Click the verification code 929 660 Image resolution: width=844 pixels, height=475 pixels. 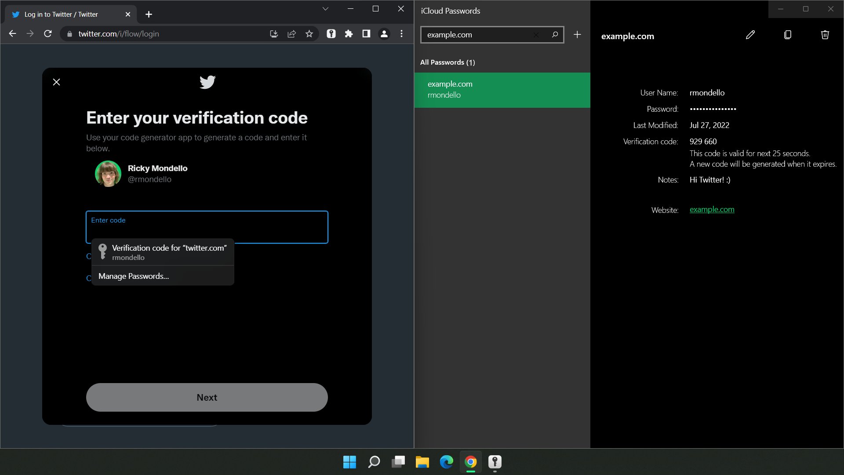tap(703, 141)
